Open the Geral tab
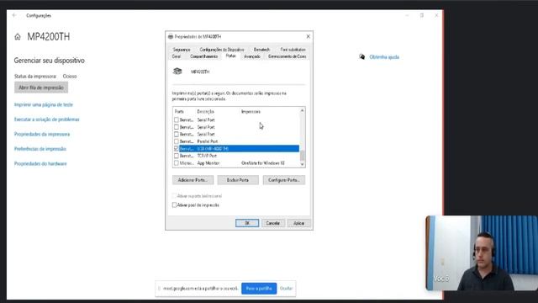 [177, 56]
